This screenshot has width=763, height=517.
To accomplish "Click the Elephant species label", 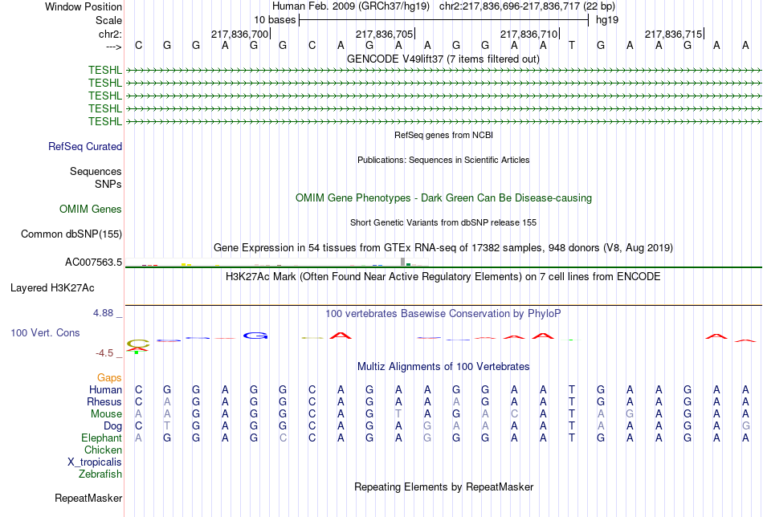I will click(x=101, y=438).
